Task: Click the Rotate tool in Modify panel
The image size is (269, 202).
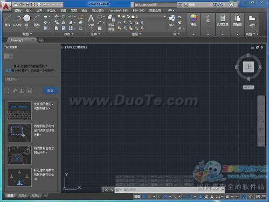Action: tap(64, 17)
